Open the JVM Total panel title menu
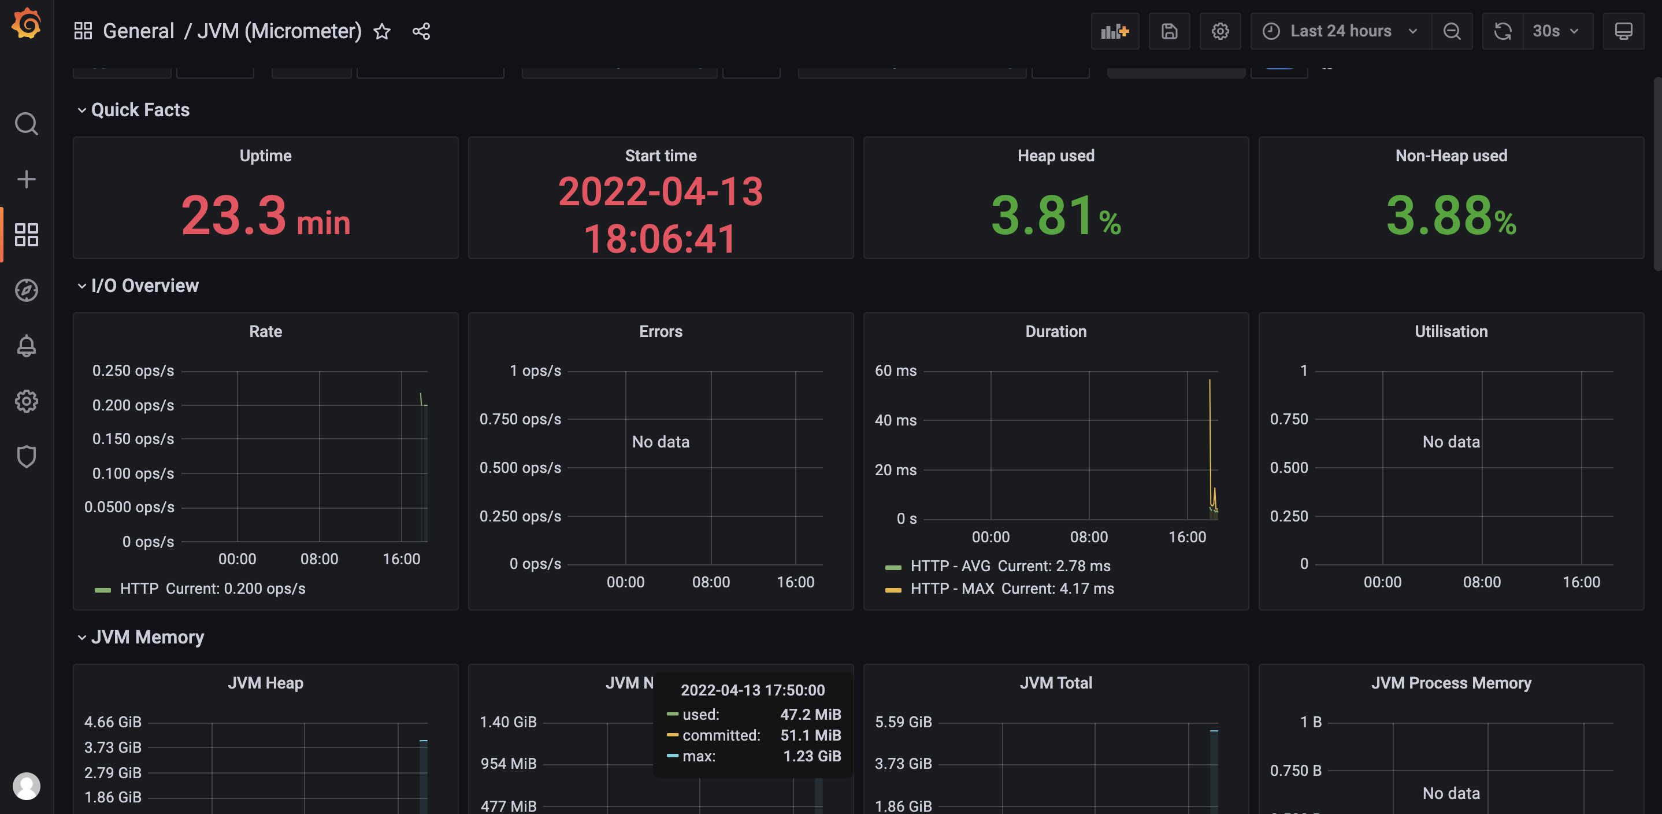The image size is (1662, 814). pyautogui.click(x=1056, y=682)
